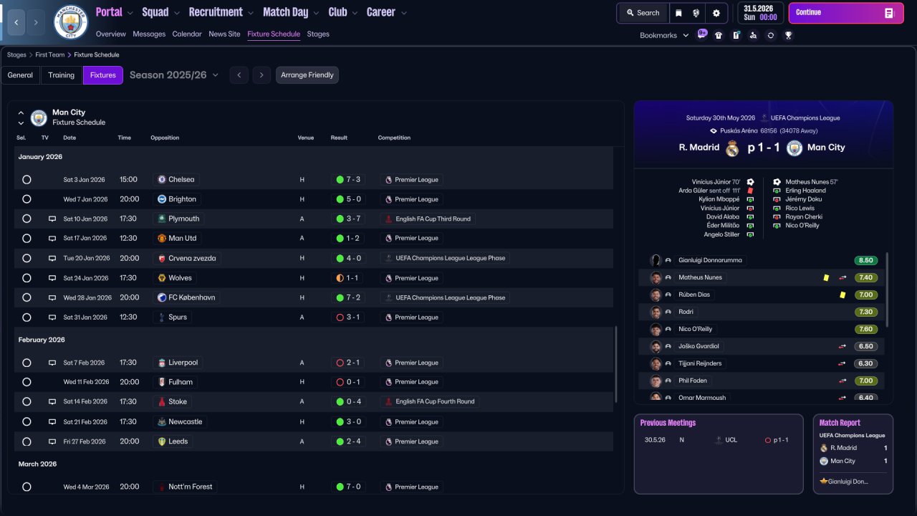
Task: Click the TV icon on Liverpool fixture row
Action: pos(52,363)
